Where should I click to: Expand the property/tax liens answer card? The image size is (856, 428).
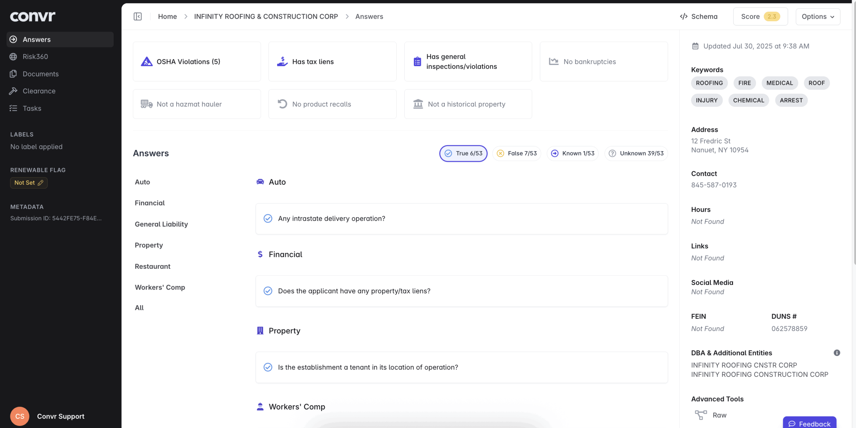point(461,291)
